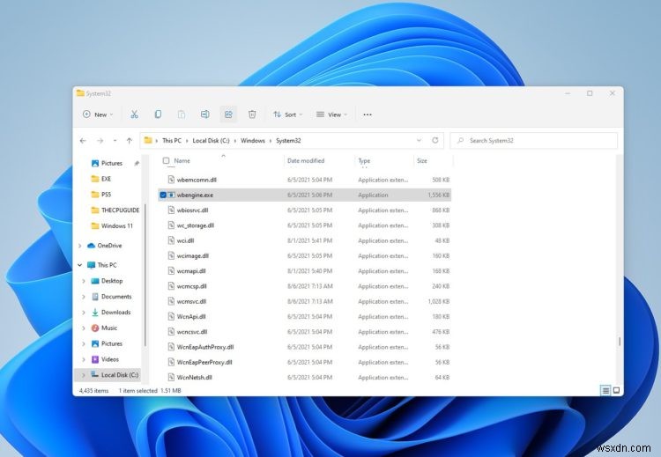Click the navigation pane scrollbar
Screen dimensions: 661x457
click(145, 275)
